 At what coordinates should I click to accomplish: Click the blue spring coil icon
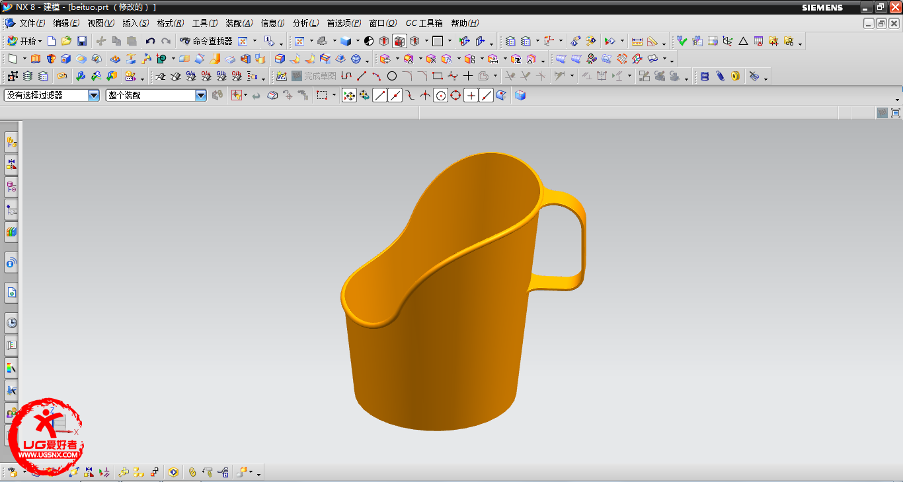(705, 76)
